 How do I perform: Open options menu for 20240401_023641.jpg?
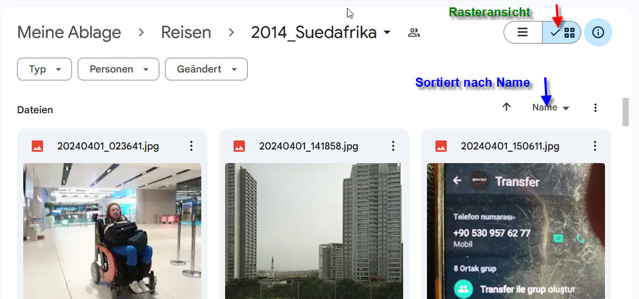pyautogui.click(x=191, y=146)
